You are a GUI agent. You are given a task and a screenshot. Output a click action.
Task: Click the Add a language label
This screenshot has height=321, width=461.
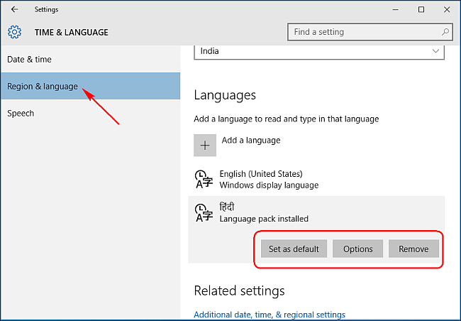point(251,141)
